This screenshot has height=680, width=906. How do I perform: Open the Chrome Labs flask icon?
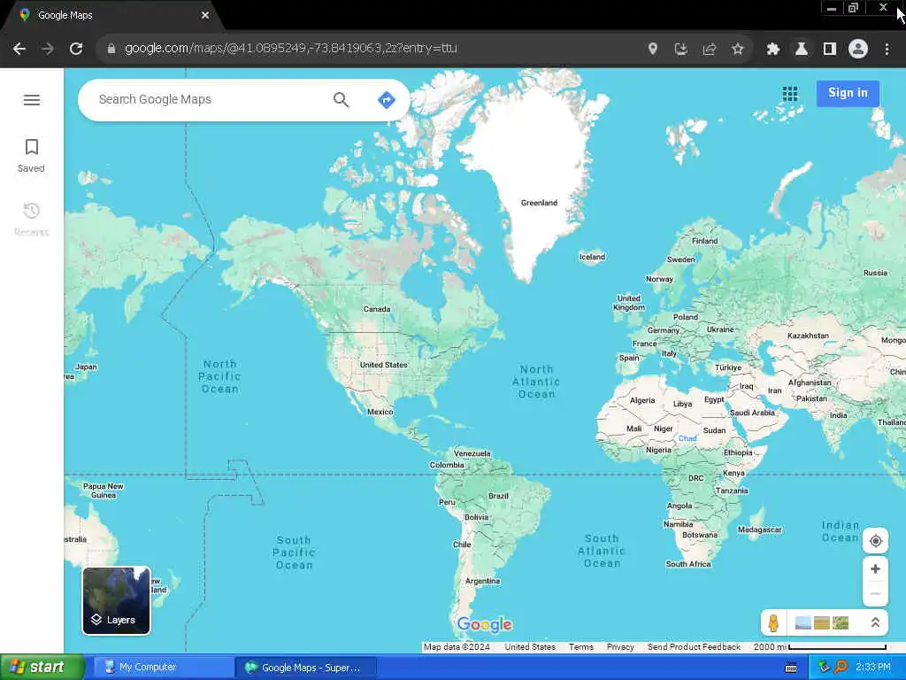click(801, 50)
